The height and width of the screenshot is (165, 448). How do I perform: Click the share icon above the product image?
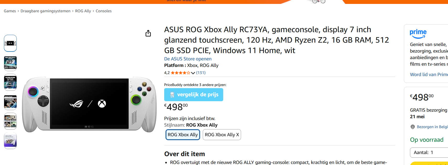[148, 33]
